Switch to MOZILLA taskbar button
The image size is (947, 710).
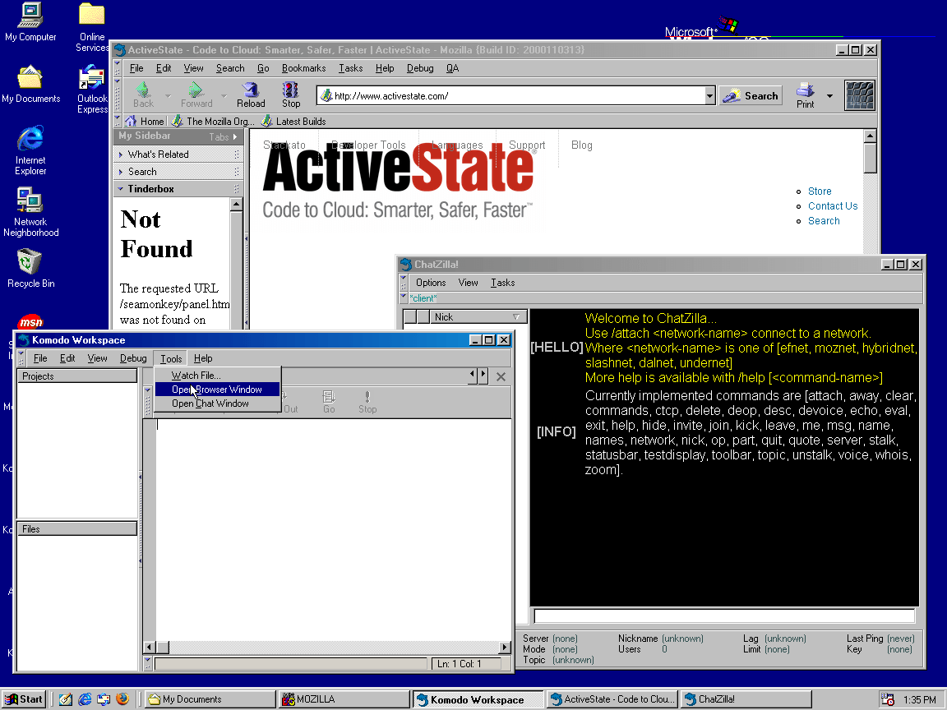(x=344, y=699)
